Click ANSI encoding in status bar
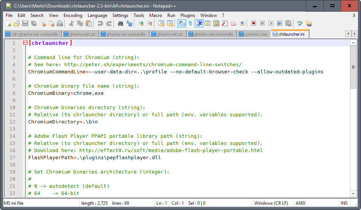Image resolution: width=361 pixels, height=210 pixels. point(300,203)
